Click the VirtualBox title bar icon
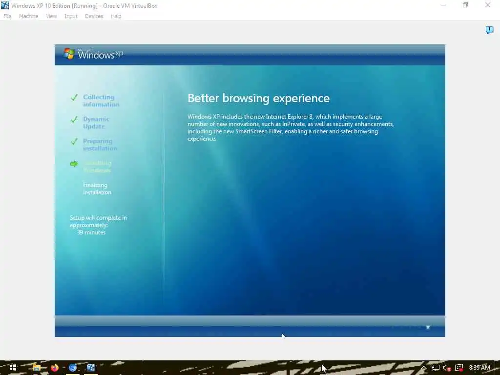 (5, 5)
